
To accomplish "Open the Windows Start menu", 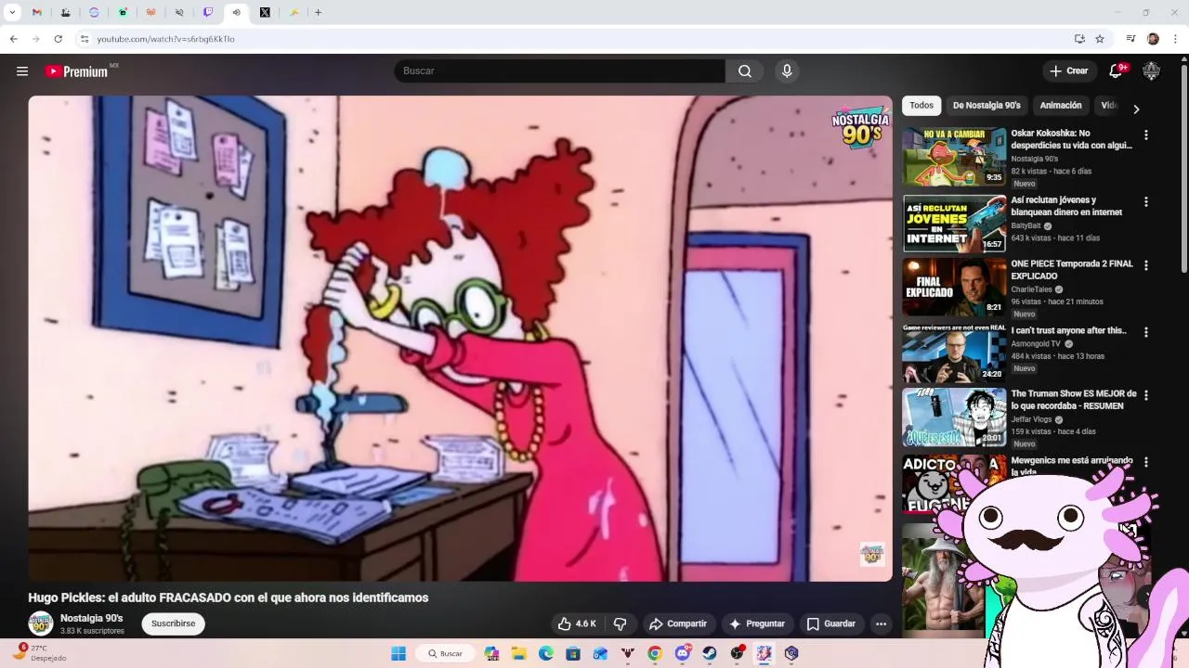I will (399, 654).
